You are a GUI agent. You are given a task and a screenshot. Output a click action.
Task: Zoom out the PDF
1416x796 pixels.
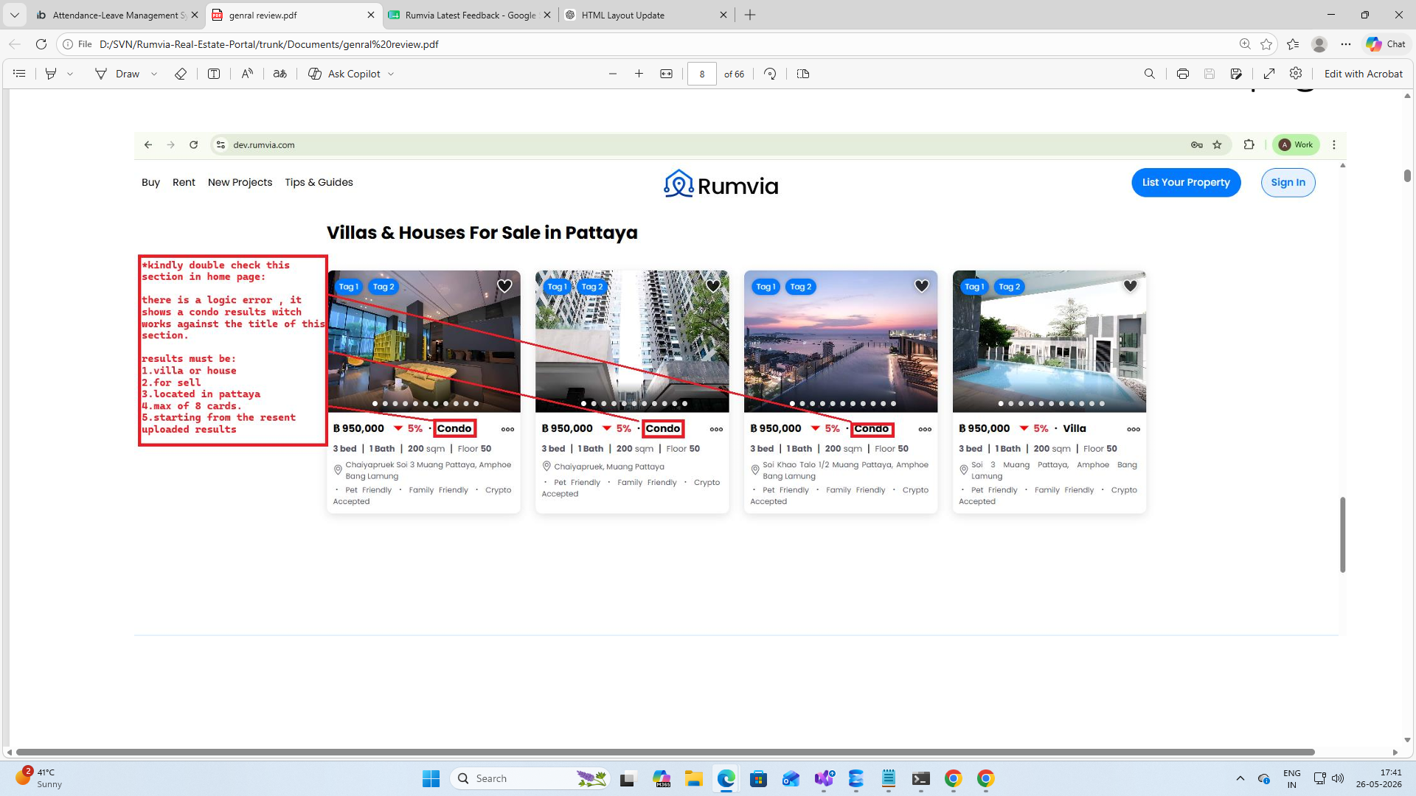pyautogui.click(x=612, y=74)
